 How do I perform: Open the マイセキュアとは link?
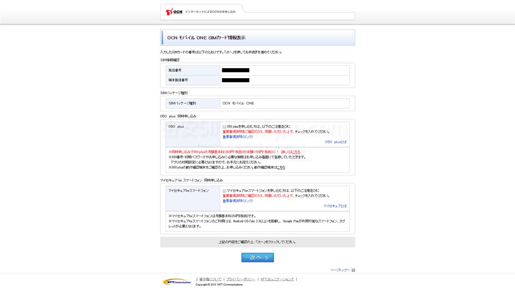point(335,206)
